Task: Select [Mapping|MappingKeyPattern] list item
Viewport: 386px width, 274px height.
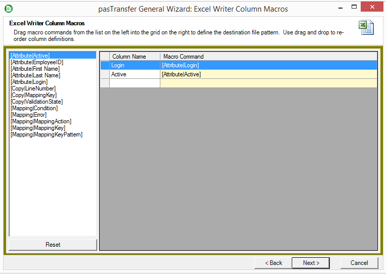Action: [x=46, y=134]
